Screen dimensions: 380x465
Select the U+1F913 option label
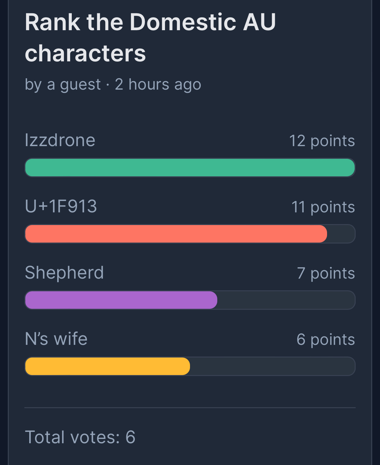pyautogui.click(x=61, y=207)
